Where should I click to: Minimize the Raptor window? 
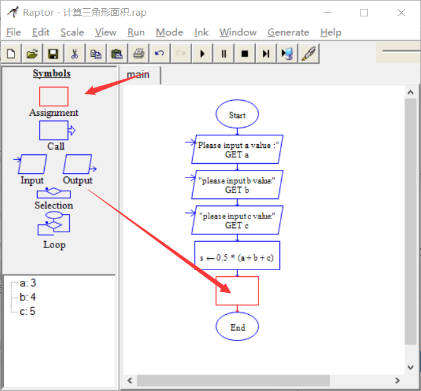[x=328, y=13]
